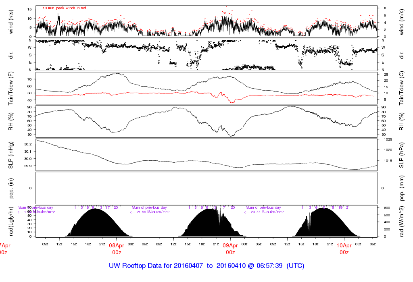Select the 21.56 MJoules/m^2 daily sum annotation
The image size is (413, 282).
150,212
